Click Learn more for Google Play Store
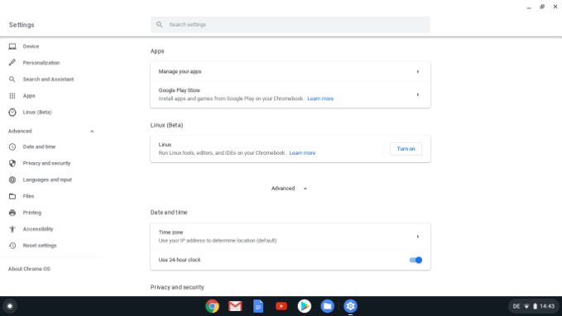Image resolution: width=562 pixels, height=316 pixels. 320,98
